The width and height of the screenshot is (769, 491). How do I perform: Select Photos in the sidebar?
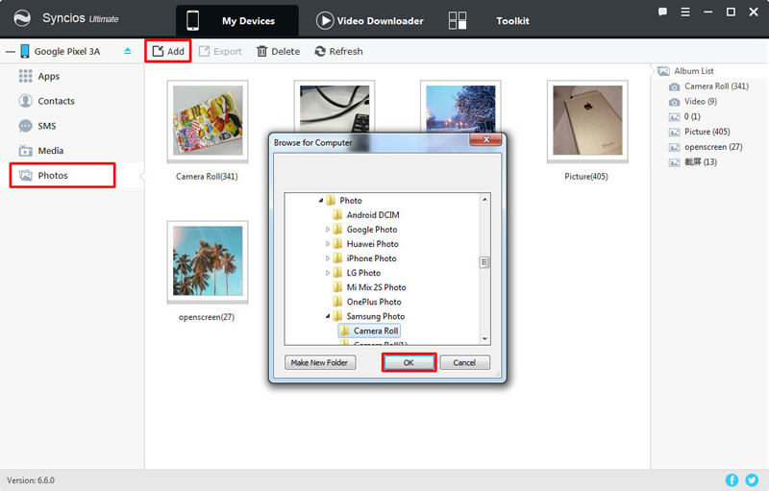point(62,176)
